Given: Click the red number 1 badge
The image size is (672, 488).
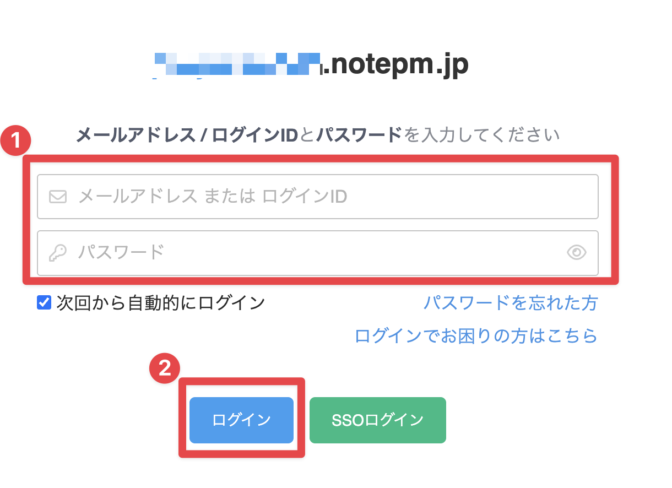Looking at the screenshot, I should 16,142.
